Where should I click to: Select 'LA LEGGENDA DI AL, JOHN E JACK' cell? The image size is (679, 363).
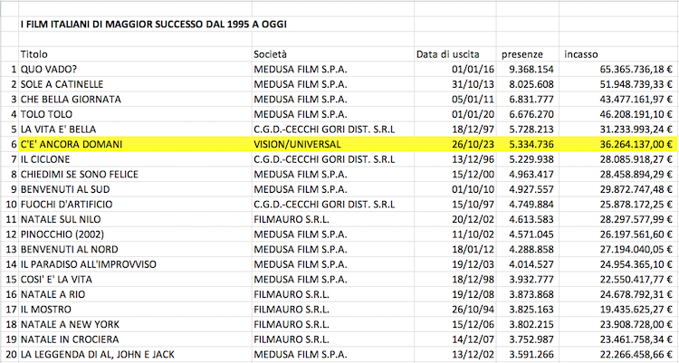click(135, 354)
